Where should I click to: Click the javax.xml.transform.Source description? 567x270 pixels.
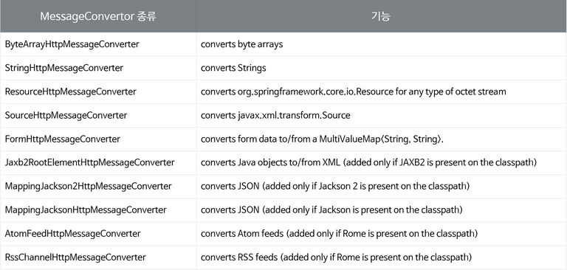275,116
